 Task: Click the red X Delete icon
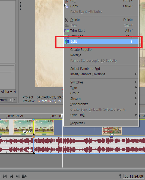[x=67, y=20]
